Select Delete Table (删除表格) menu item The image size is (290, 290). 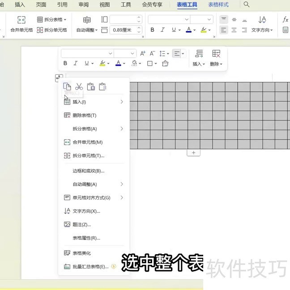(85, 115)
